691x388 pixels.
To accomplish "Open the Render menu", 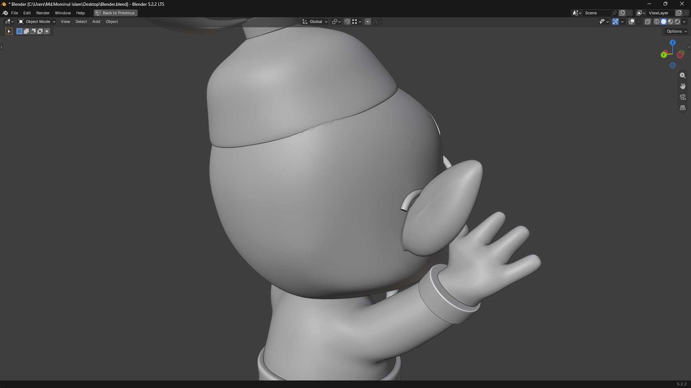I will [x=43, y=13].
